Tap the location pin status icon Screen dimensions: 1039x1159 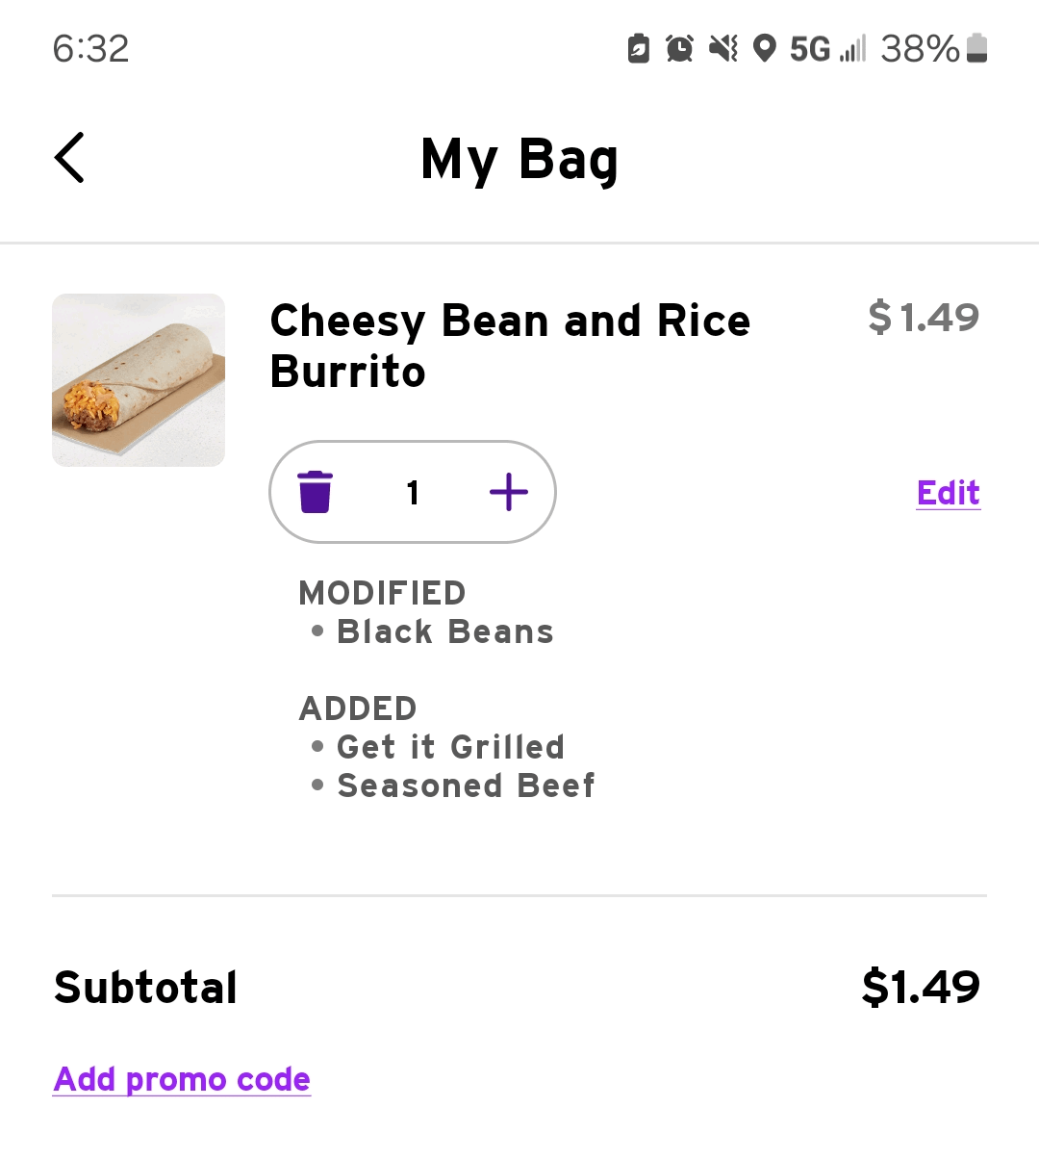pos(764,48)
